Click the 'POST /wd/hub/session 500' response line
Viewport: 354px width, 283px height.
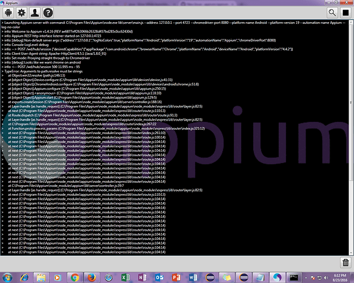point(41,67)
